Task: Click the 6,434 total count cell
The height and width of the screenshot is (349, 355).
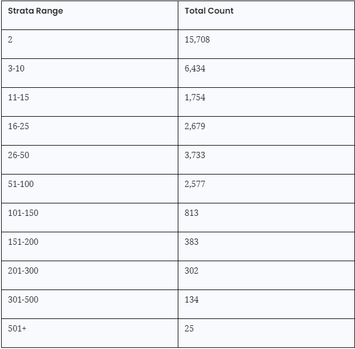Action: click(195, 69)
